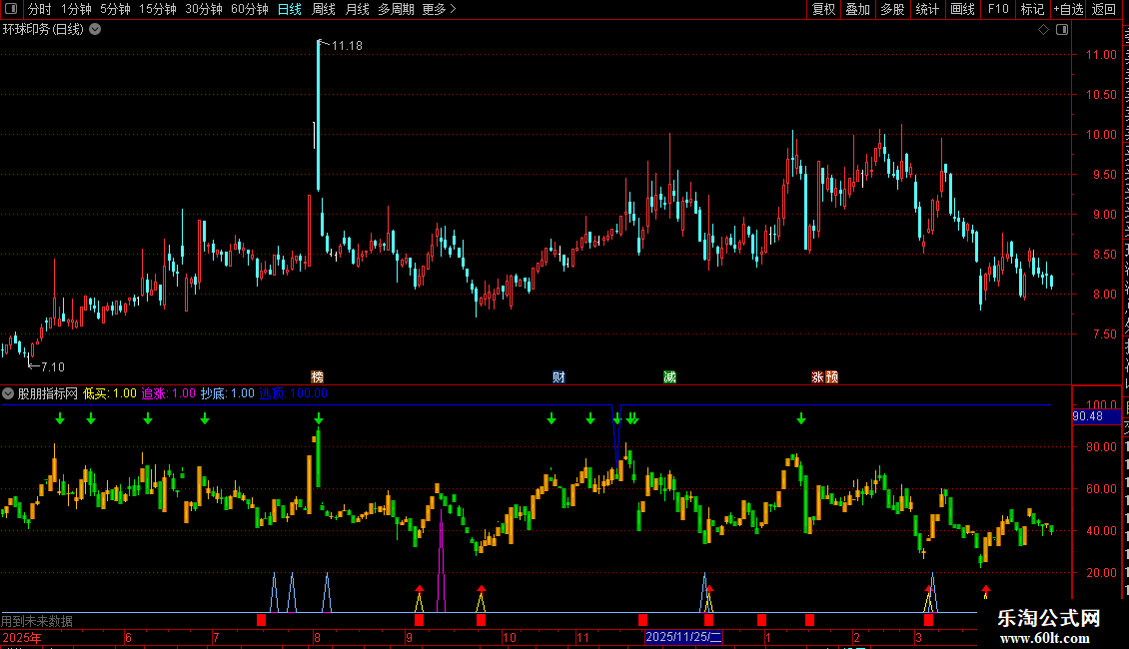Screen dimensions: 1129x649
Task: Click the green 减 holdings-reduction marker
Action: coord(669,377)
